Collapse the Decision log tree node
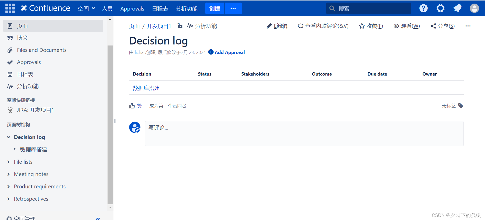 (8, 137)
